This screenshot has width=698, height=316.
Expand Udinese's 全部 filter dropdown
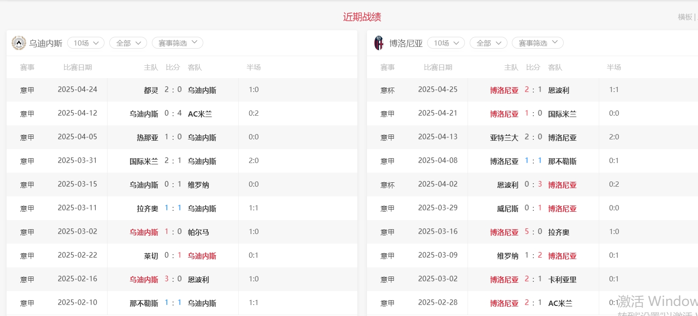128,43
